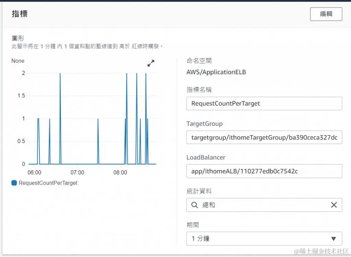This screenshot has width=351, height=257.
Task: Click the LoadBalancer input showing ithomeALB
Action: tap(264, 171)
